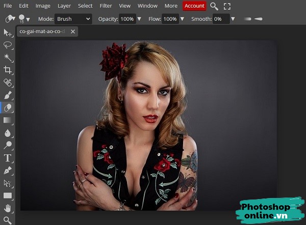
Task: Expand the Opacity slider dropdown arrow
Action: click(139, 19)
